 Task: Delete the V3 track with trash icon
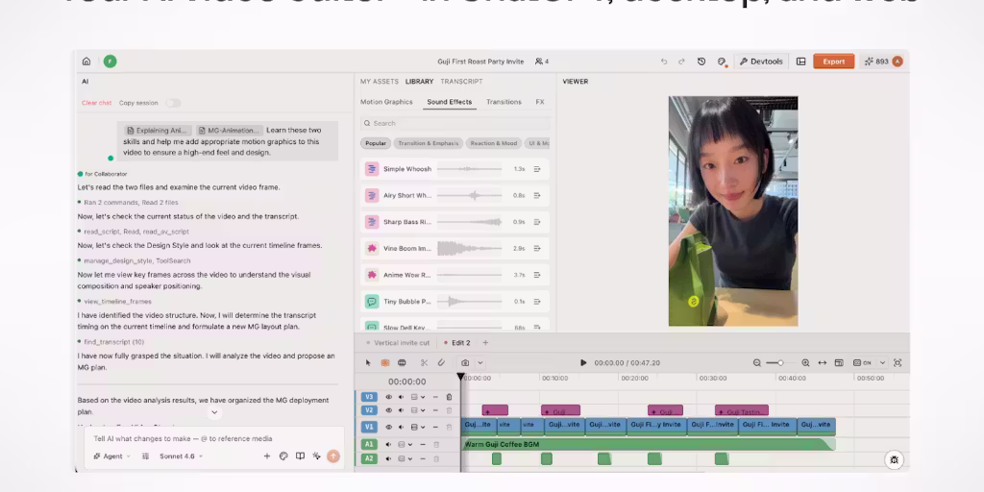coord(450,397)
